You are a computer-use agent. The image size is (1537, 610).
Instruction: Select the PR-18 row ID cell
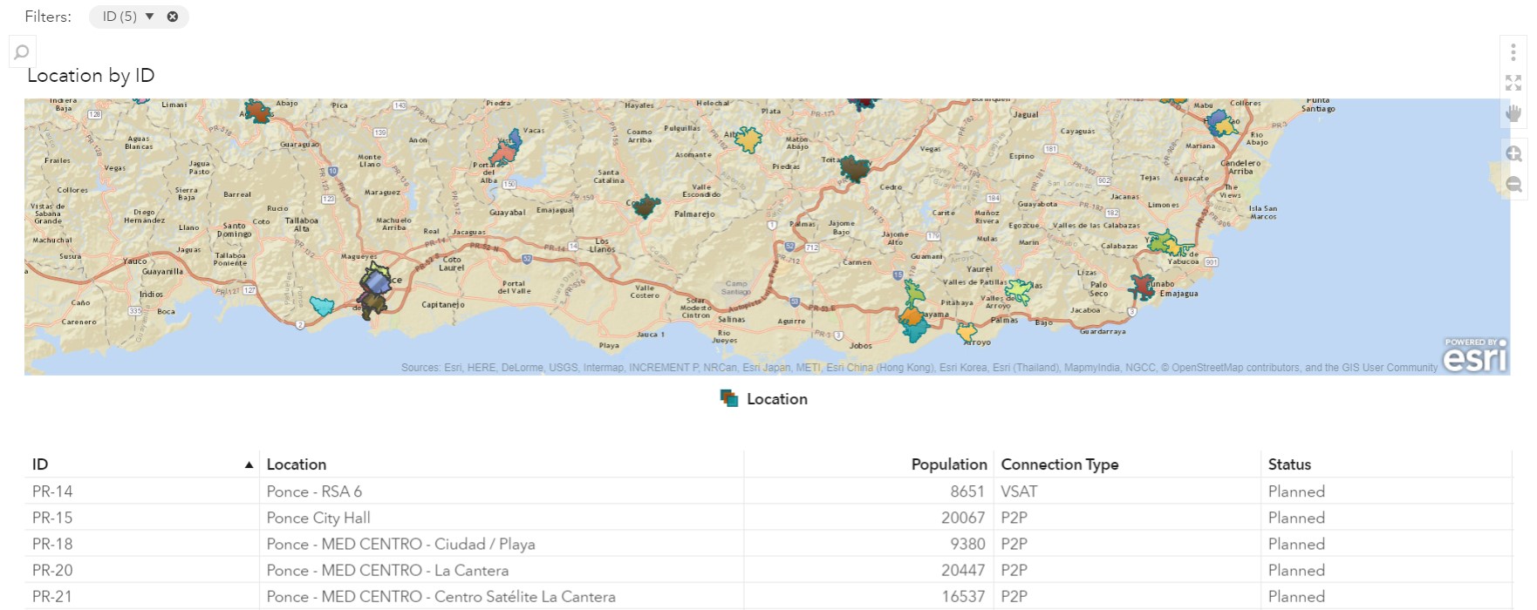click(142, 544)
